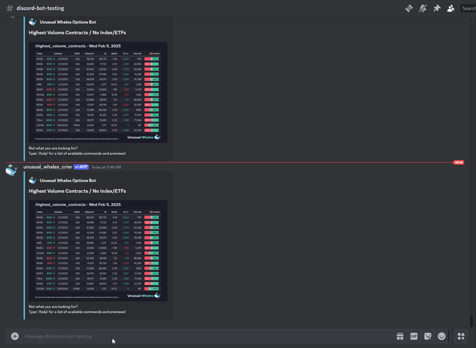Click the unusual_whales_crier username

tap(48, 167)
